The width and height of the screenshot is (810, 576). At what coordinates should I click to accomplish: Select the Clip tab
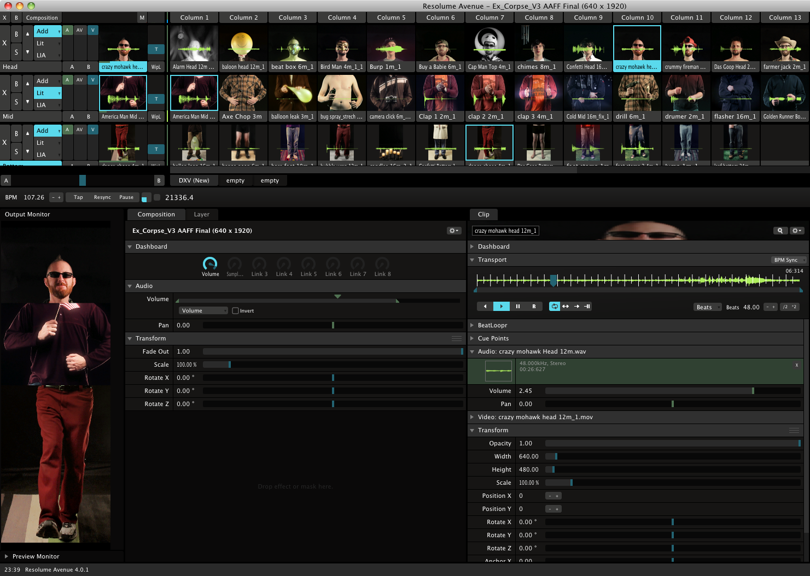coord(483,214)
